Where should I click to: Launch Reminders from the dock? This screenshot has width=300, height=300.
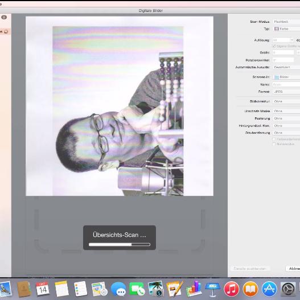pos(80,289)
